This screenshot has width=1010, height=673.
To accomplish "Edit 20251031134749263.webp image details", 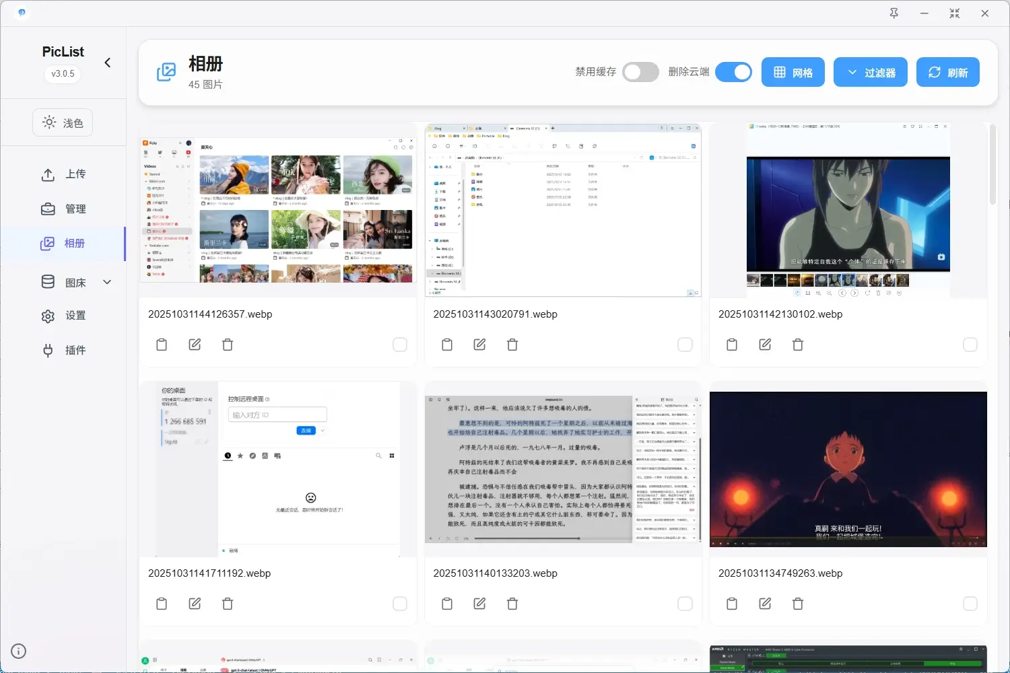I will (765, 604).
